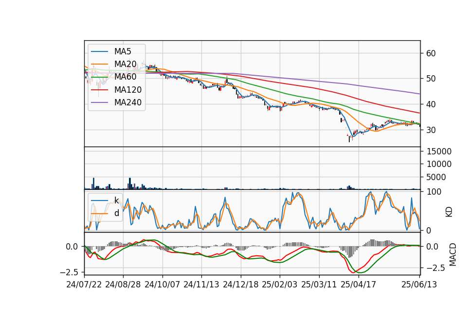Click the volume axis value 5000
The width and height of the screenshot is (467, 335).
click(x=436, y=177)
